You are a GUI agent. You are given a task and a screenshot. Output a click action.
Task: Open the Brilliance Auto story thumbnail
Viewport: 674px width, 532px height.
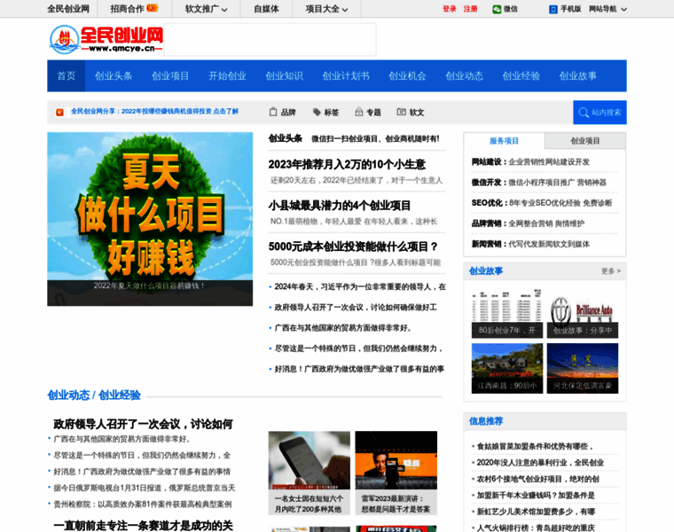point(583,313)
